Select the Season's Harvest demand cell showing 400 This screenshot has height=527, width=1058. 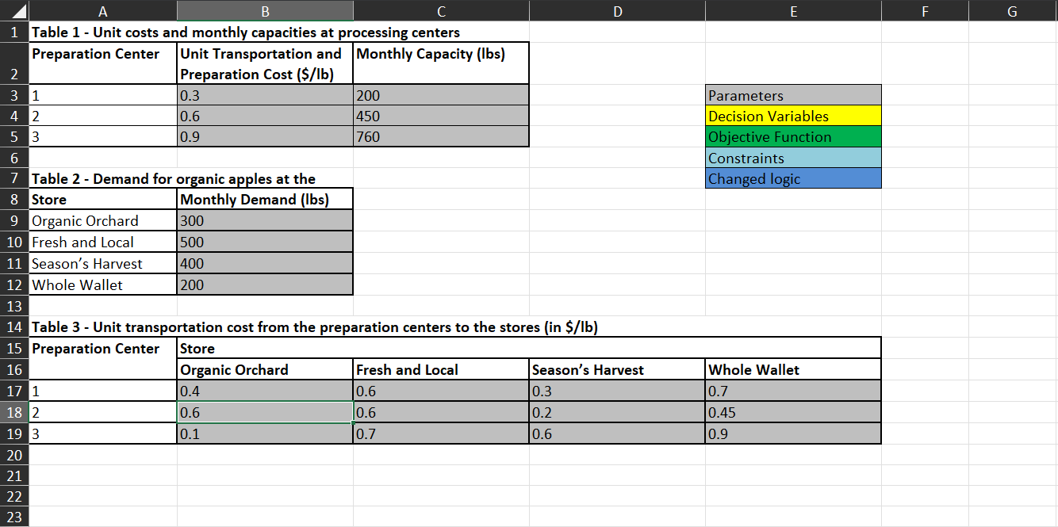coord(264,262)
